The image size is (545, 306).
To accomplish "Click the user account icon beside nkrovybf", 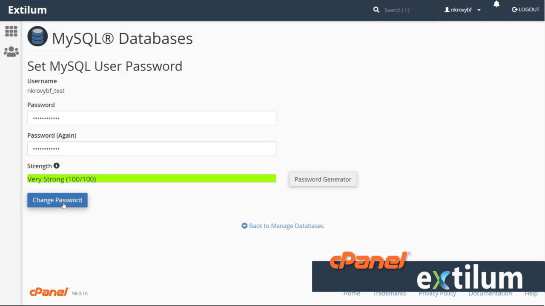I will (x=447, y=9).
